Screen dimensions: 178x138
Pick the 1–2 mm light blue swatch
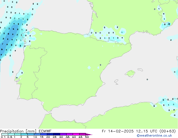coord(18,134)
